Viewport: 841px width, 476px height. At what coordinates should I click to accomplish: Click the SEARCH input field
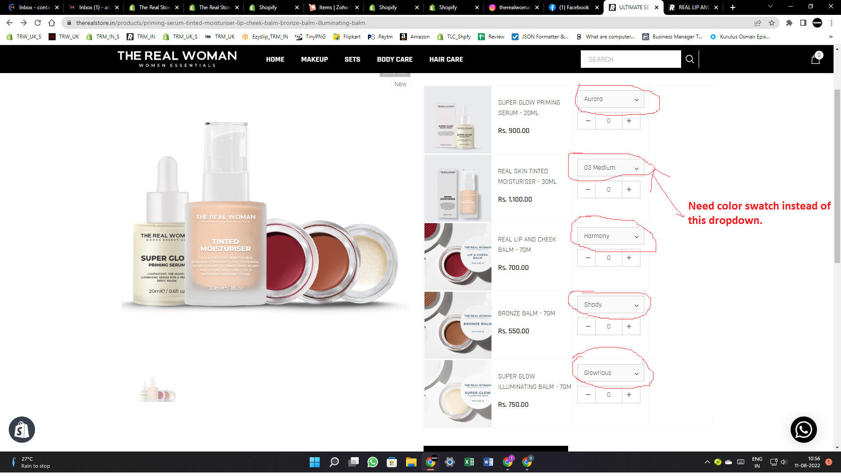pyautogui.click(x=630, y=59)
